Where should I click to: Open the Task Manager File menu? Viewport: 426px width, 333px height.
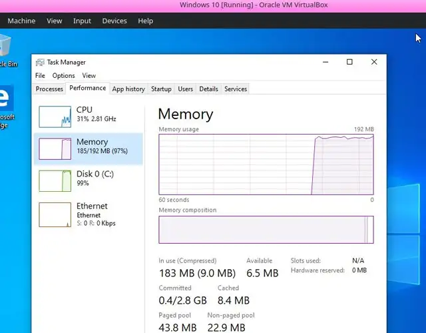[x=40, y=76]
